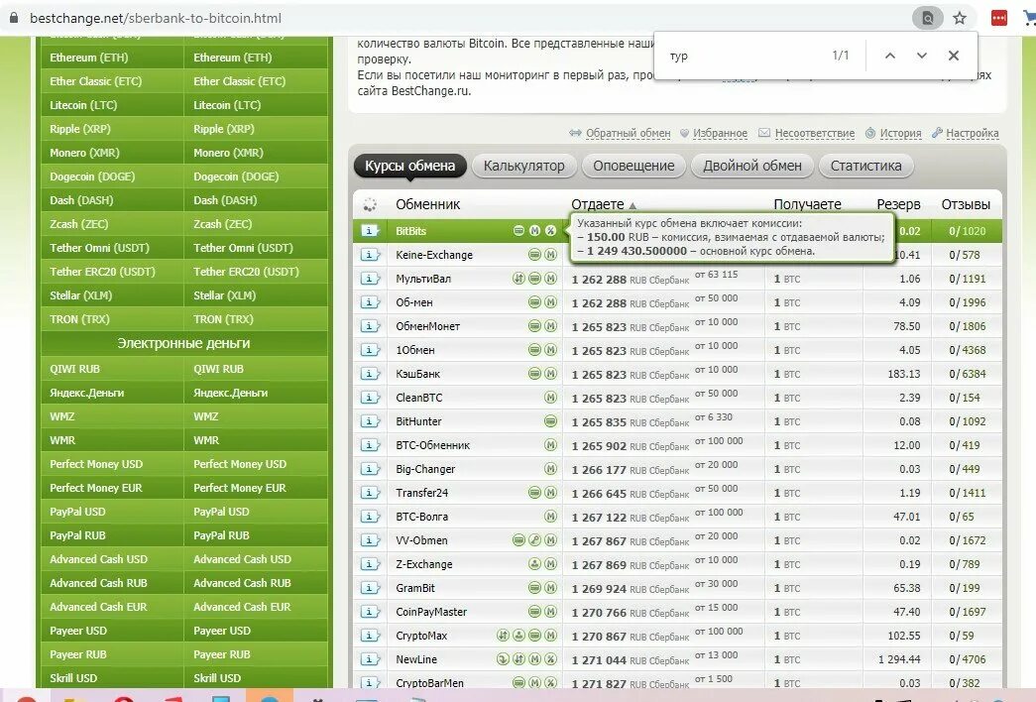Screen dimensions: 1036x702
Task: Click the Несоответствие link
Action: [x=815, y=133]
